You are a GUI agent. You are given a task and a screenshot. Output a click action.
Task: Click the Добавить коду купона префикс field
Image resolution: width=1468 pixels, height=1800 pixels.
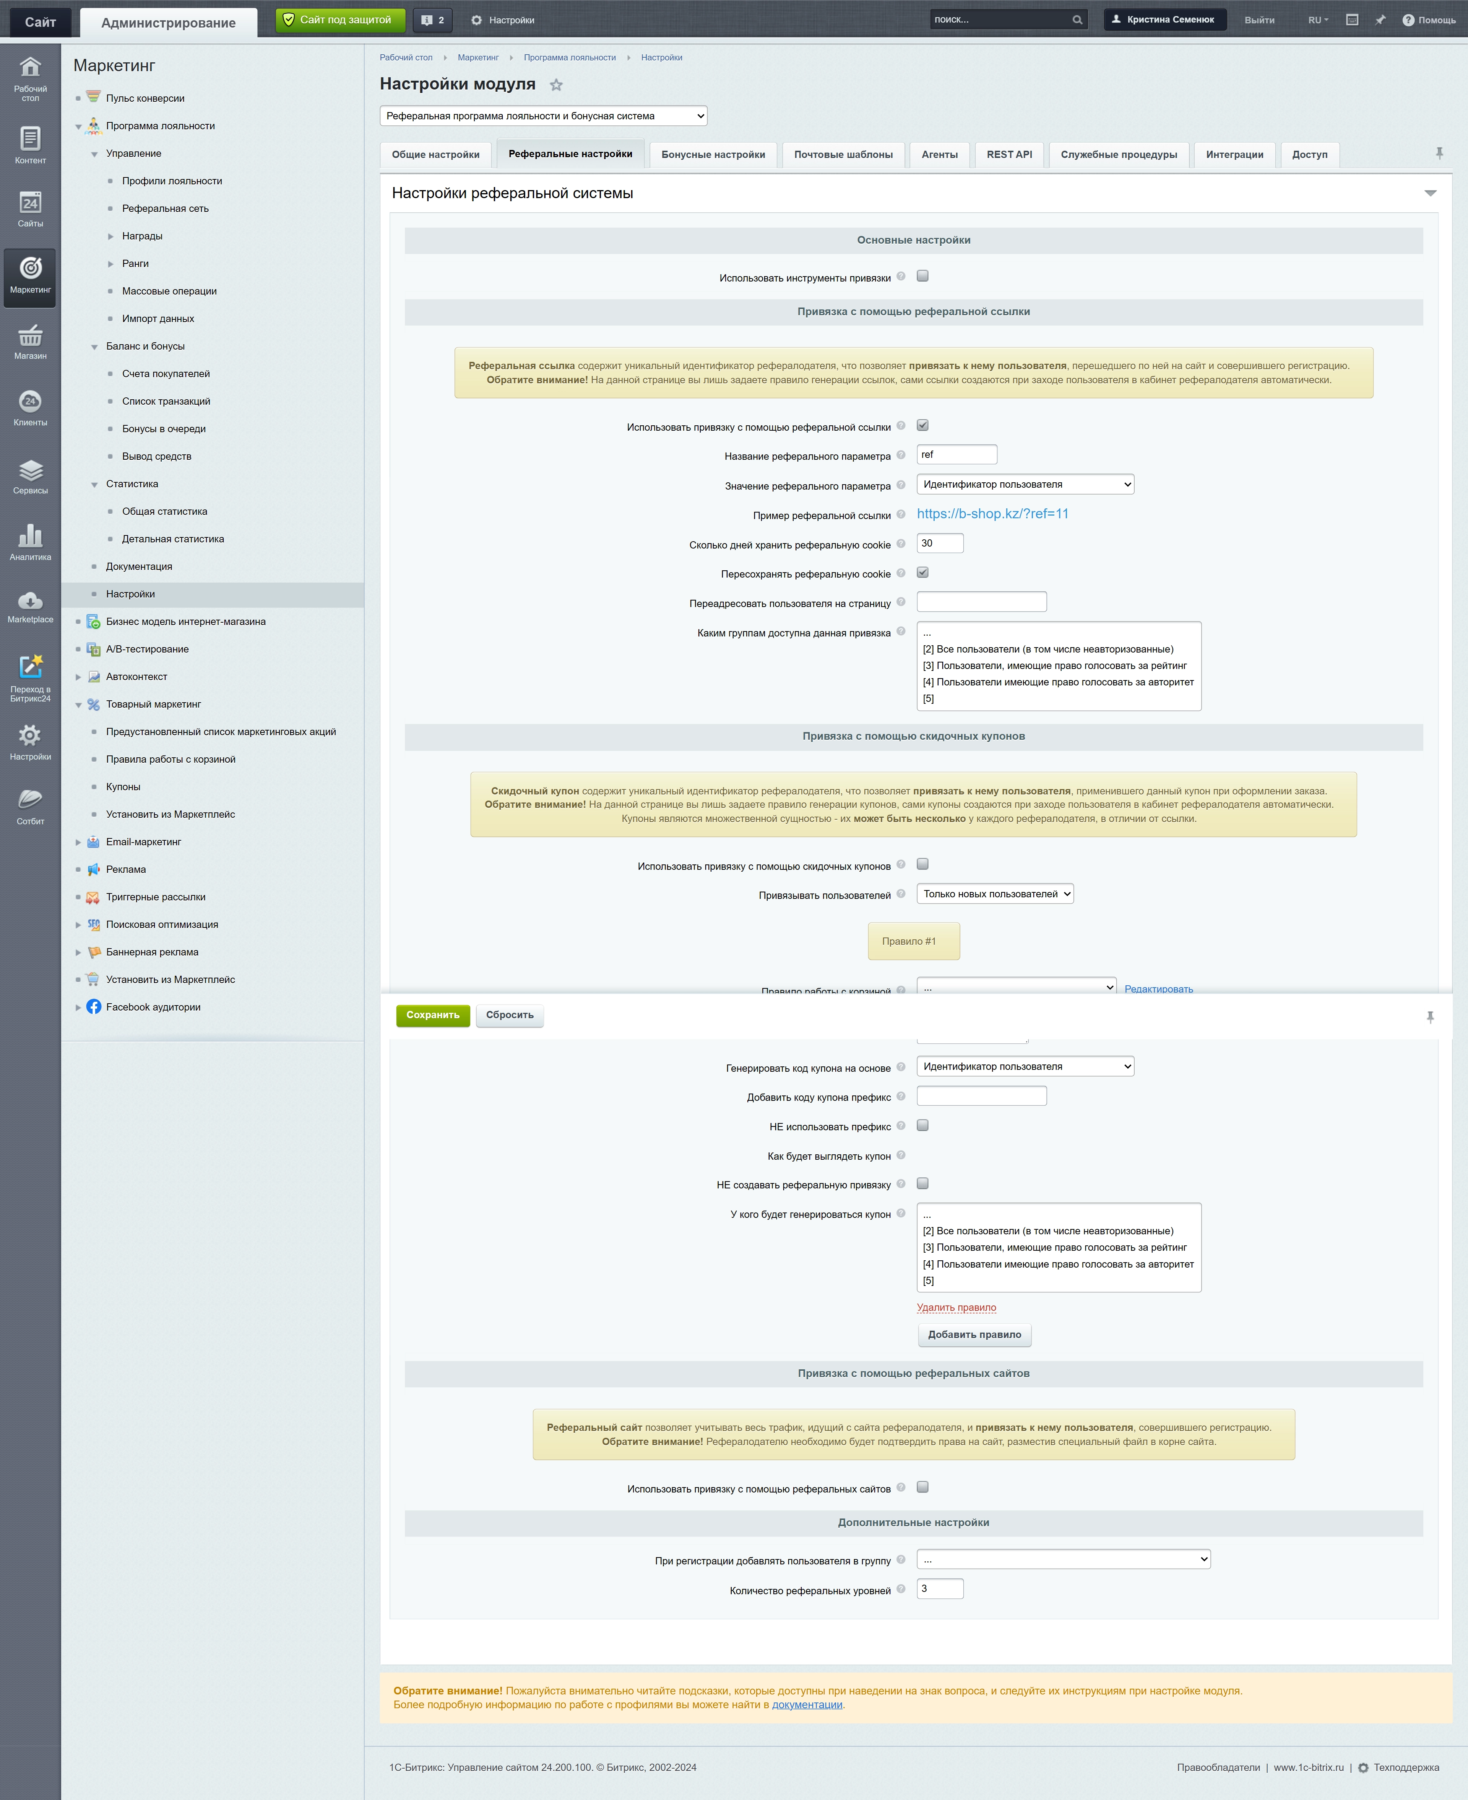click(981, 1096)
